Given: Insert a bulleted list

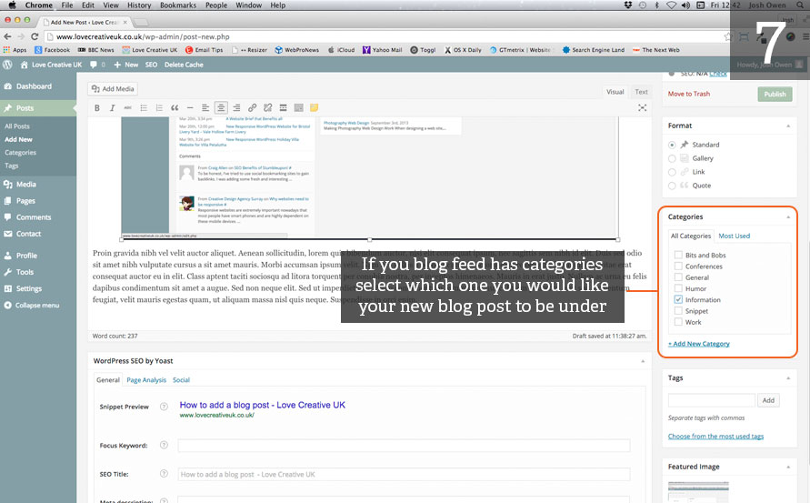Looking at the screenshot, I should click(x=144, y=107).
